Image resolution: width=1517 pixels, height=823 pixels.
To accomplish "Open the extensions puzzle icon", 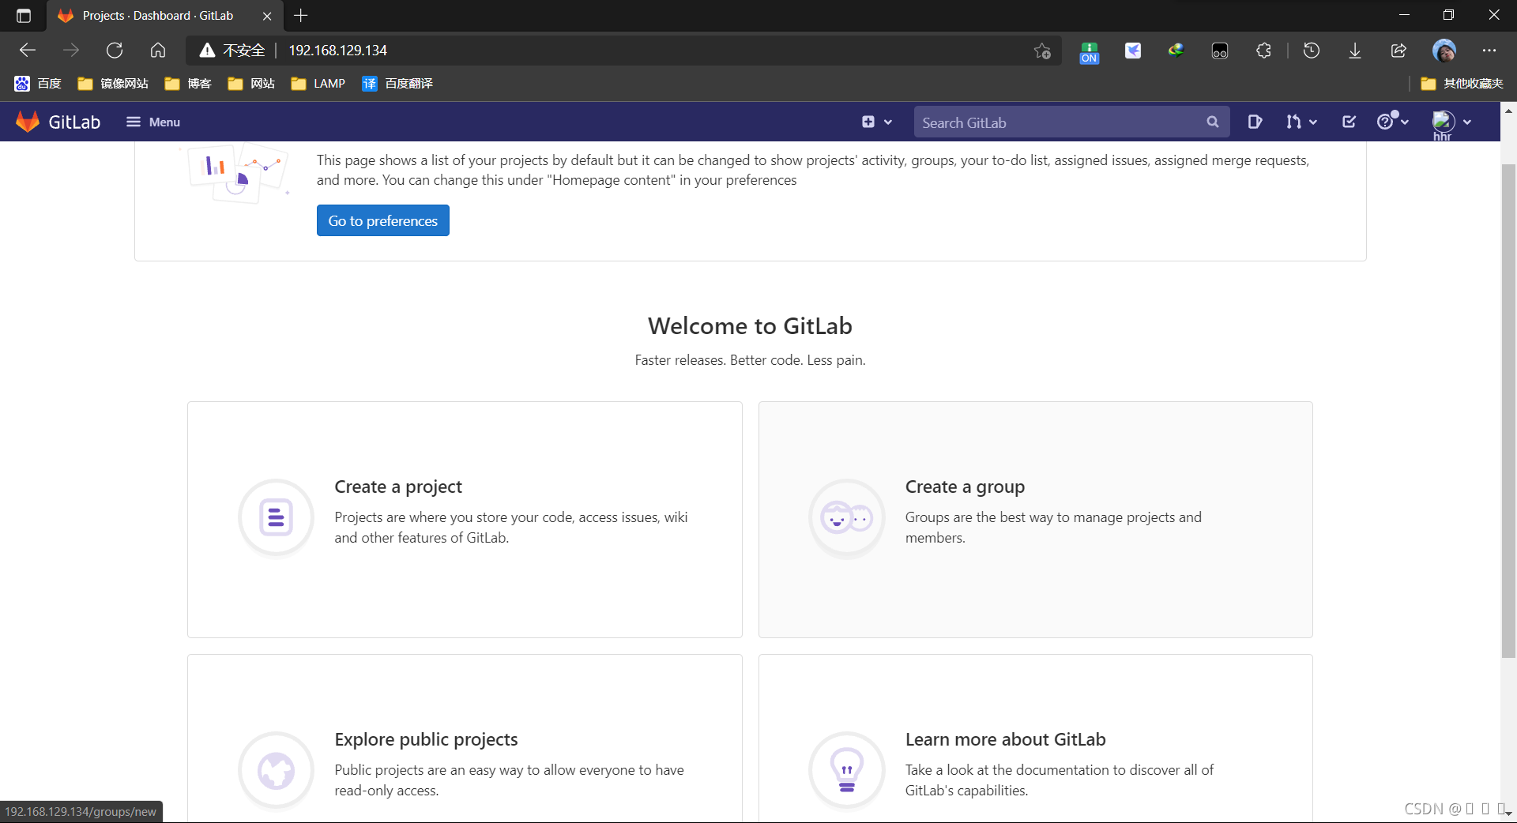I will [1263, 51].
